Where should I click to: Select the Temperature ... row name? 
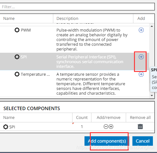click(35, 74)
